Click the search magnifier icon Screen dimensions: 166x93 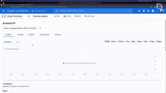57,11
